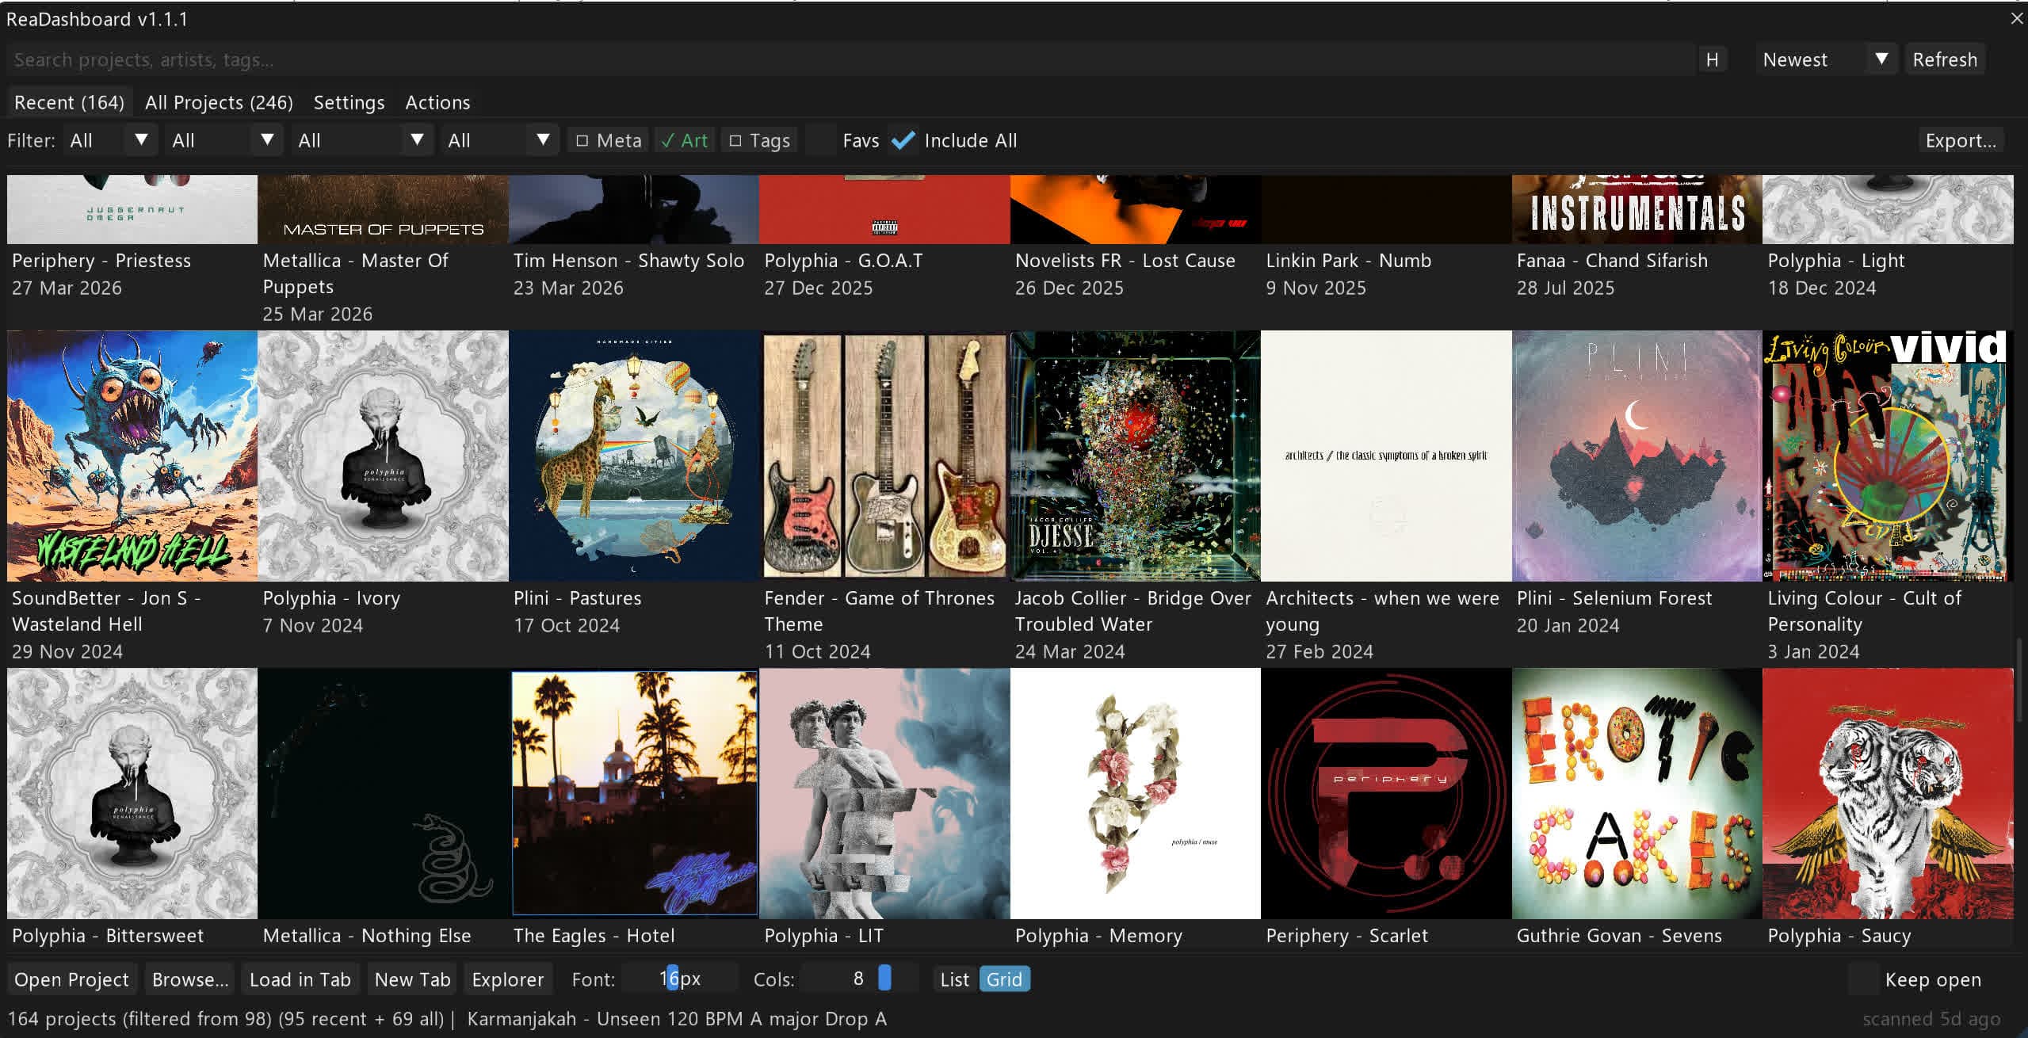Expand the first filter All dropdown

click(x=110, y=140)
